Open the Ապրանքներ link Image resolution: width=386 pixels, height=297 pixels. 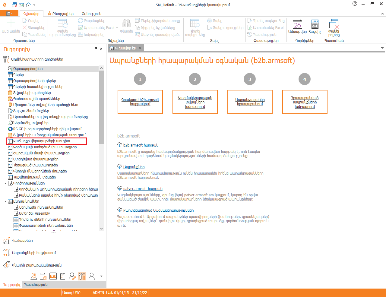[134, 167]
